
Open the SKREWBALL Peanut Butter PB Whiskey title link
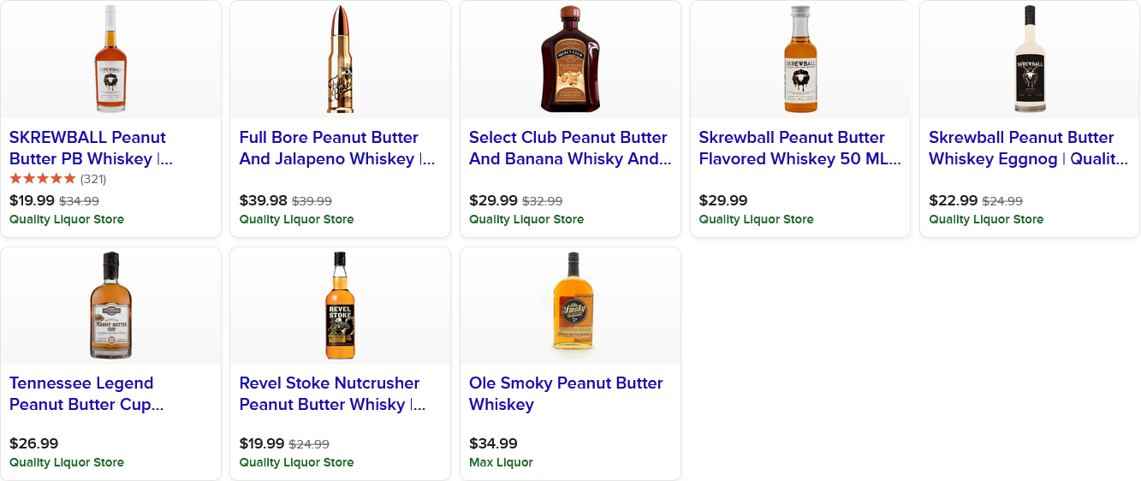point(88,148)
